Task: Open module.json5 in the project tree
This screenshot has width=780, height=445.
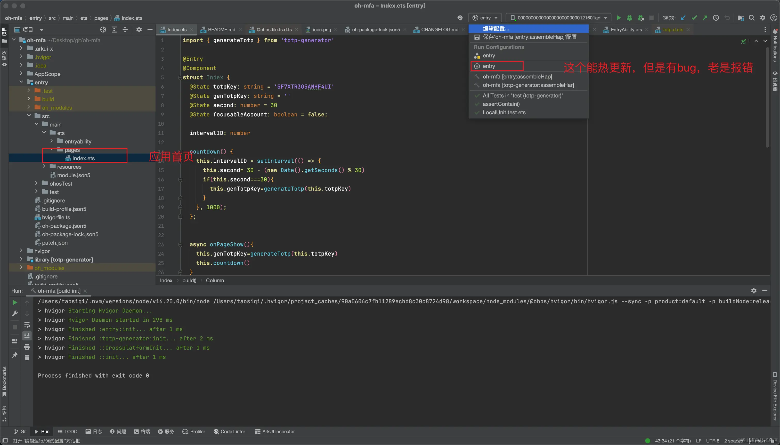Action: click(x=73, y=175)
